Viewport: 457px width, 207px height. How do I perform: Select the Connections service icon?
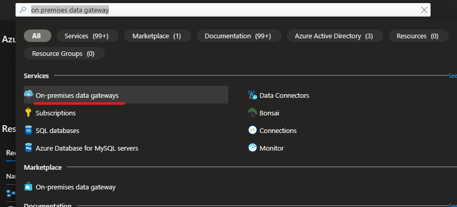tap(253, 130)
